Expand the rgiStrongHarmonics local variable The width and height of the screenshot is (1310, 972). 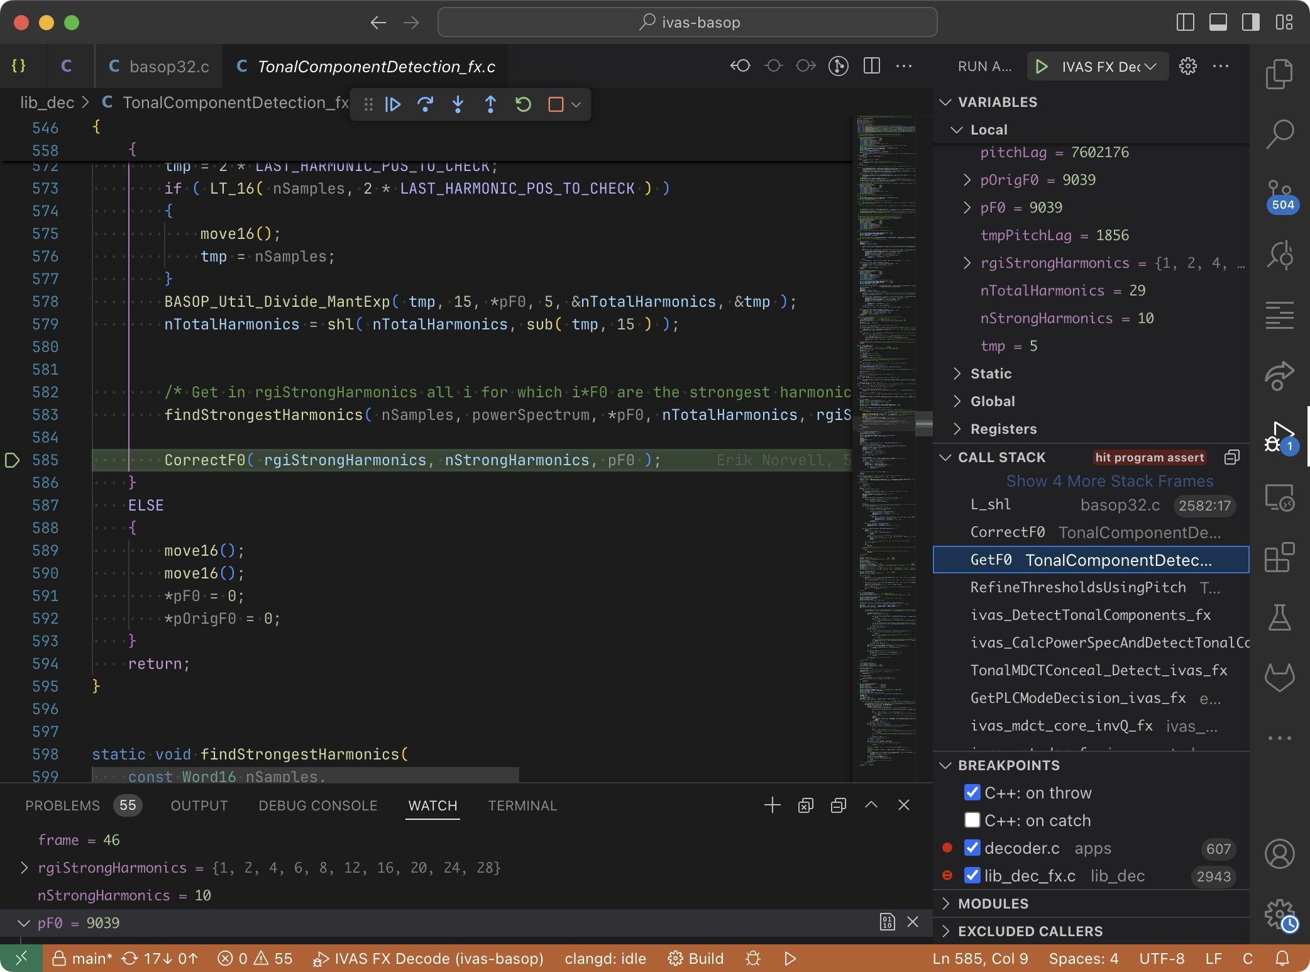pos(967,263)
